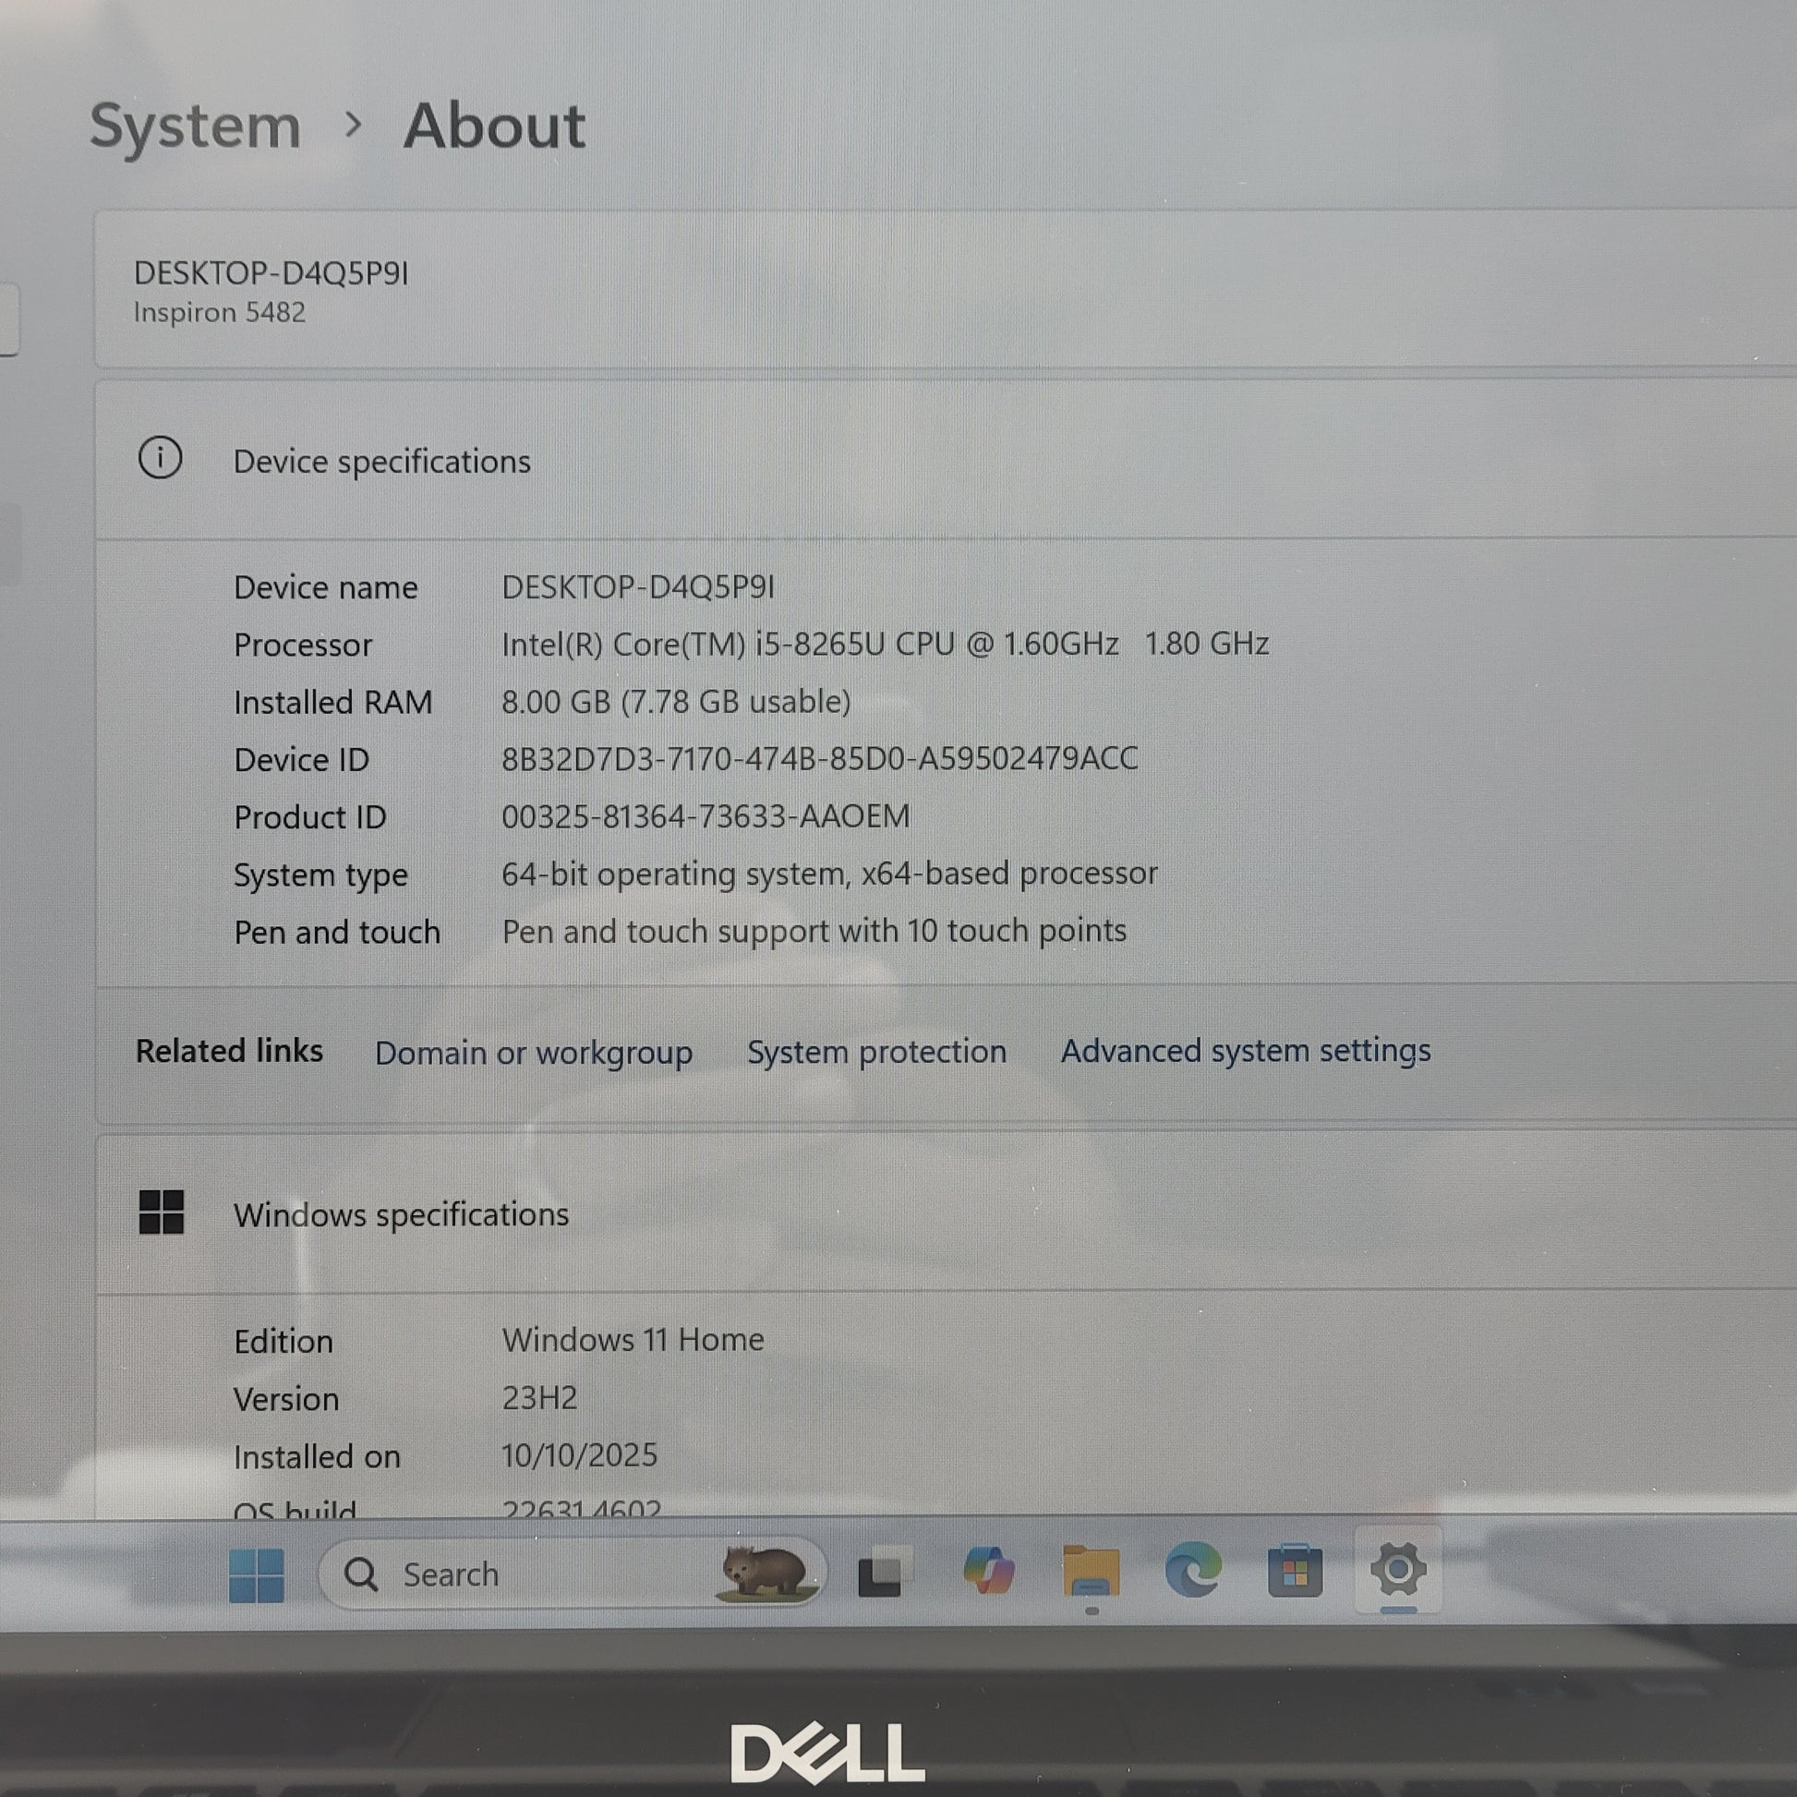Open File Explorer from the taskbar

[x=1091, y=1572]
